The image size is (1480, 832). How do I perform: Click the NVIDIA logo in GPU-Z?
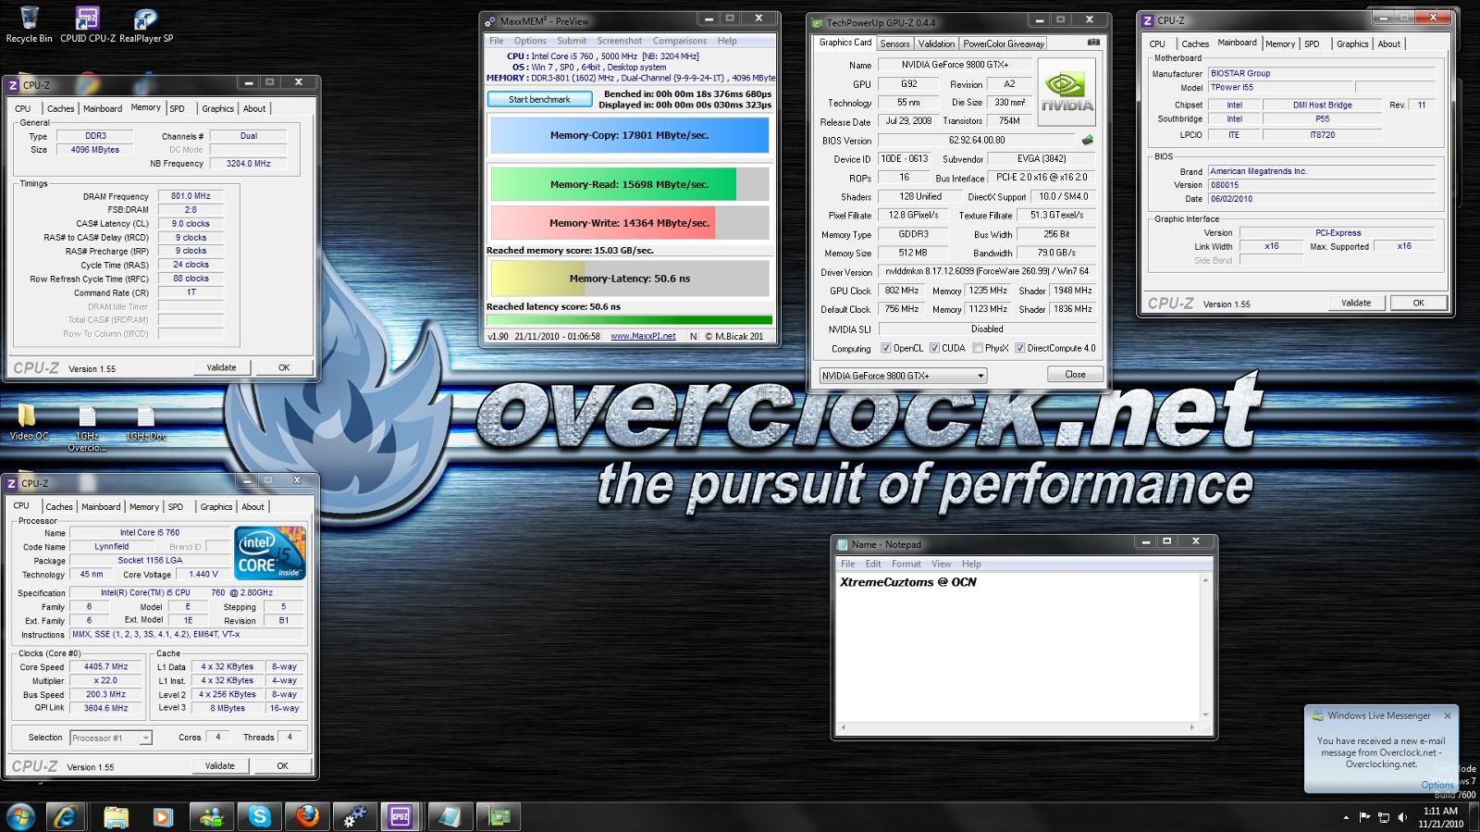point(1067,93)
